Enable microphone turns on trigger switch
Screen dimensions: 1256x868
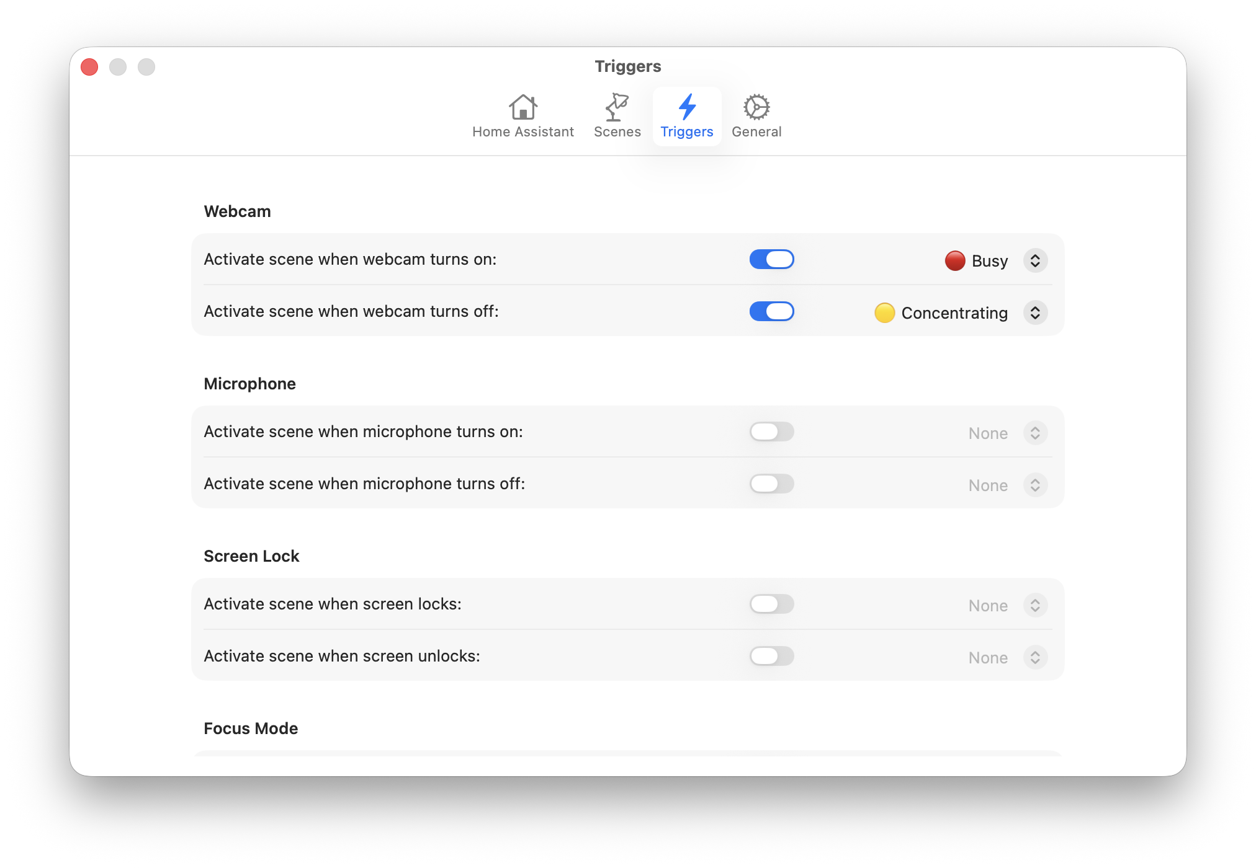pyautogui.click(x=771, y=432)
